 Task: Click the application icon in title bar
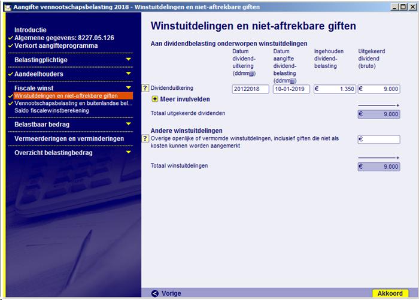[x=8, y=7]
